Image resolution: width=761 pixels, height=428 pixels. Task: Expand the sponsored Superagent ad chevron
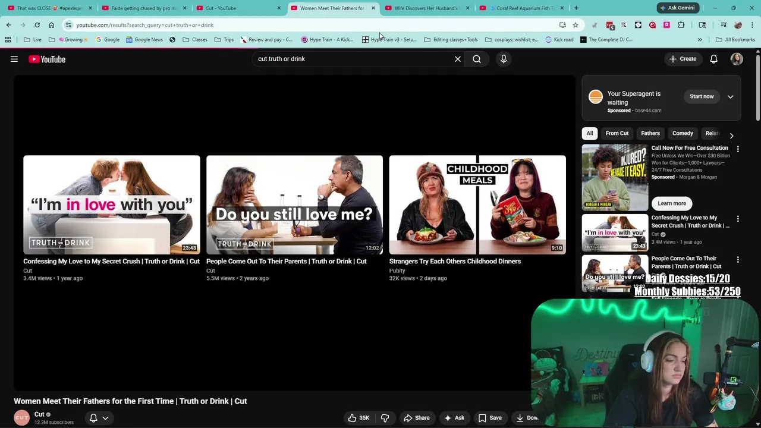730,97
